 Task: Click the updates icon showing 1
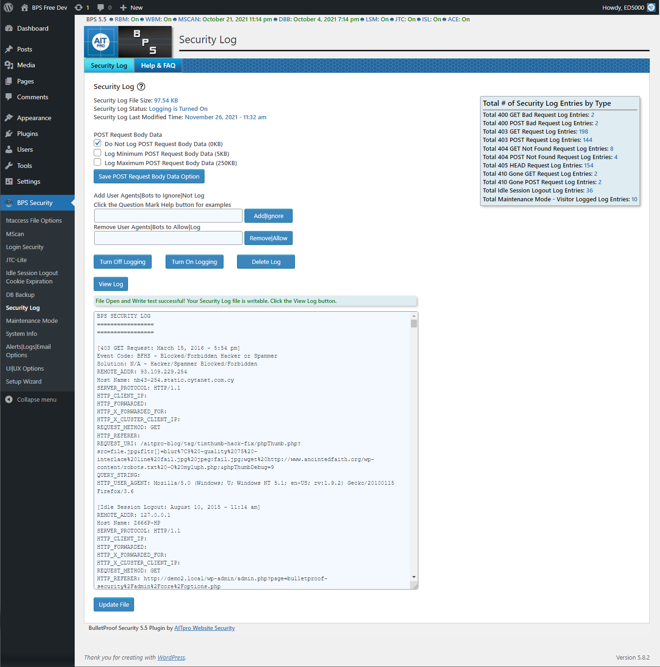pos(79,7)
